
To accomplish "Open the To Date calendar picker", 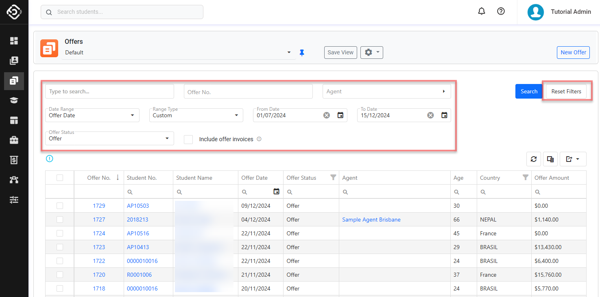I will coord(445,115).
